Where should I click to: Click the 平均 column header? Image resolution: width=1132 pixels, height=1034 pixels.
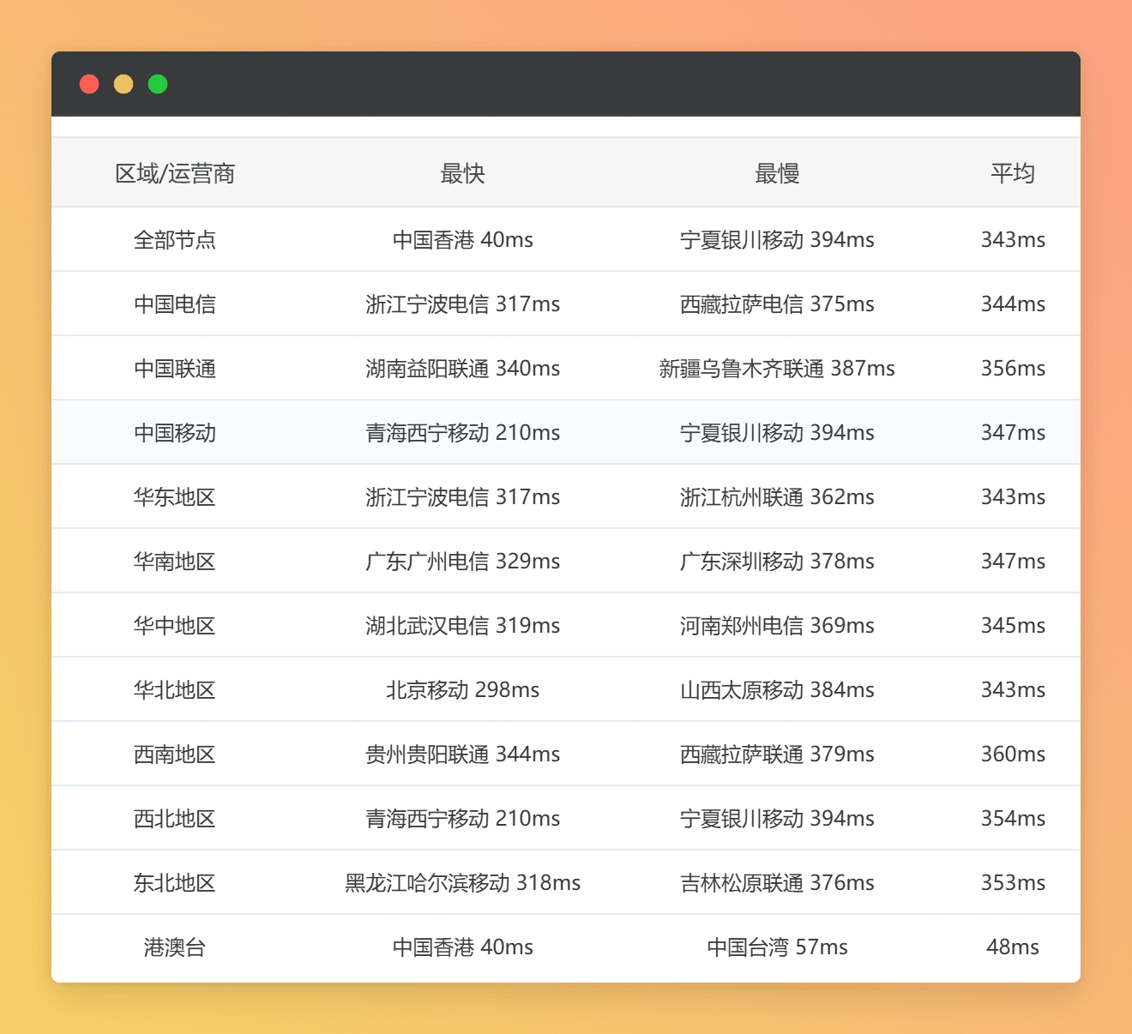(1013, 174)
